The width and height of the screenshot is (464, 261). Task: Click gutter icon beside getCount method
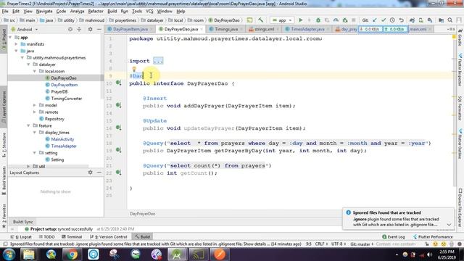[118, 173]
